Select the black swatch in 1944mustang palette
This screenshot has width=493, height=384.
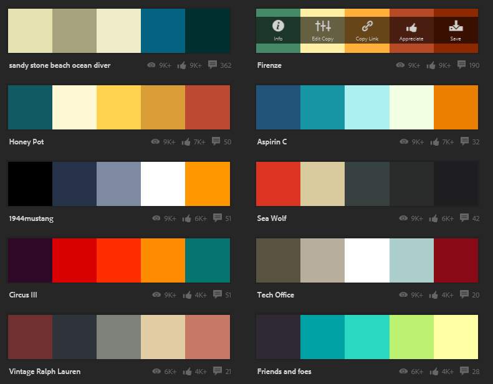coord(30,184)
